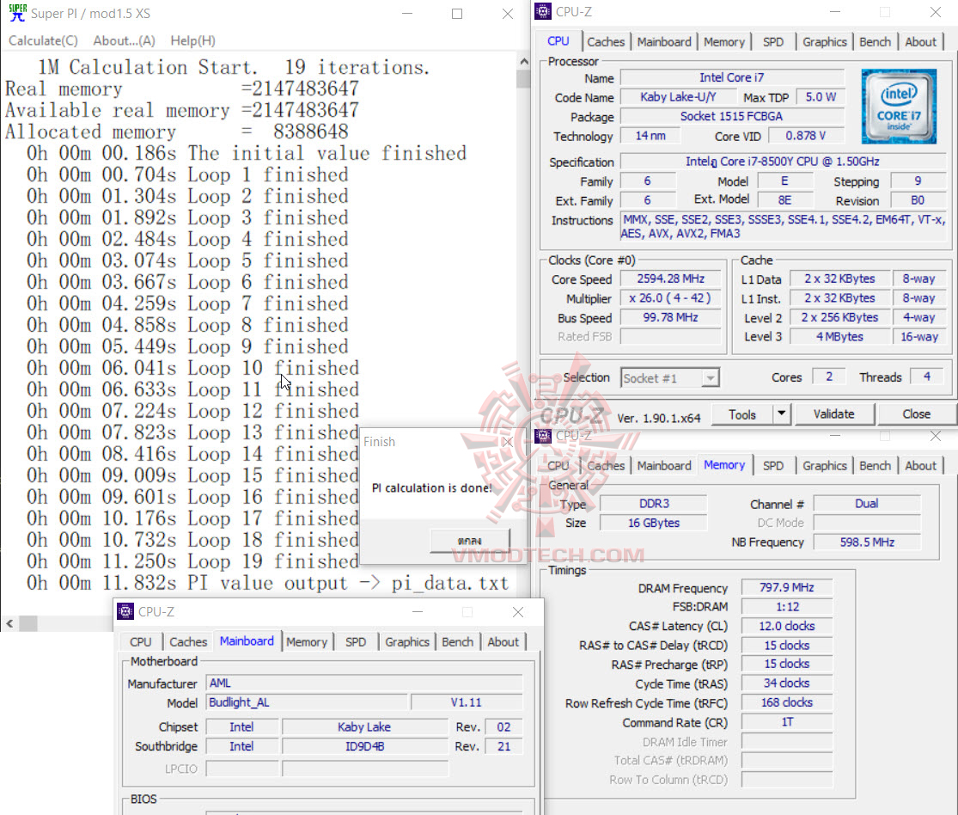This screenshot has height=815, width=958.
Task: Click the Core Speed value 2594.28 MHz
Action: [670, 279]
